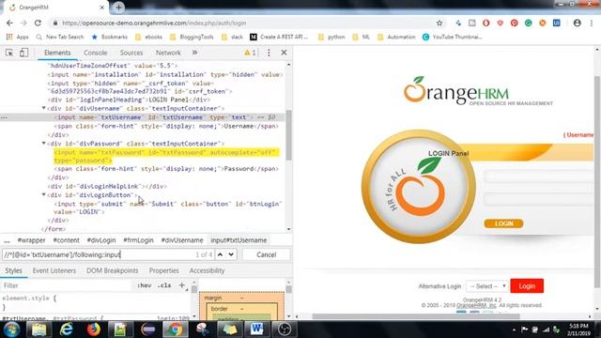Viewport: 601px width, 338px height.
Task: Activate the DevTools inspect element picker
Action: pos(9,53)
